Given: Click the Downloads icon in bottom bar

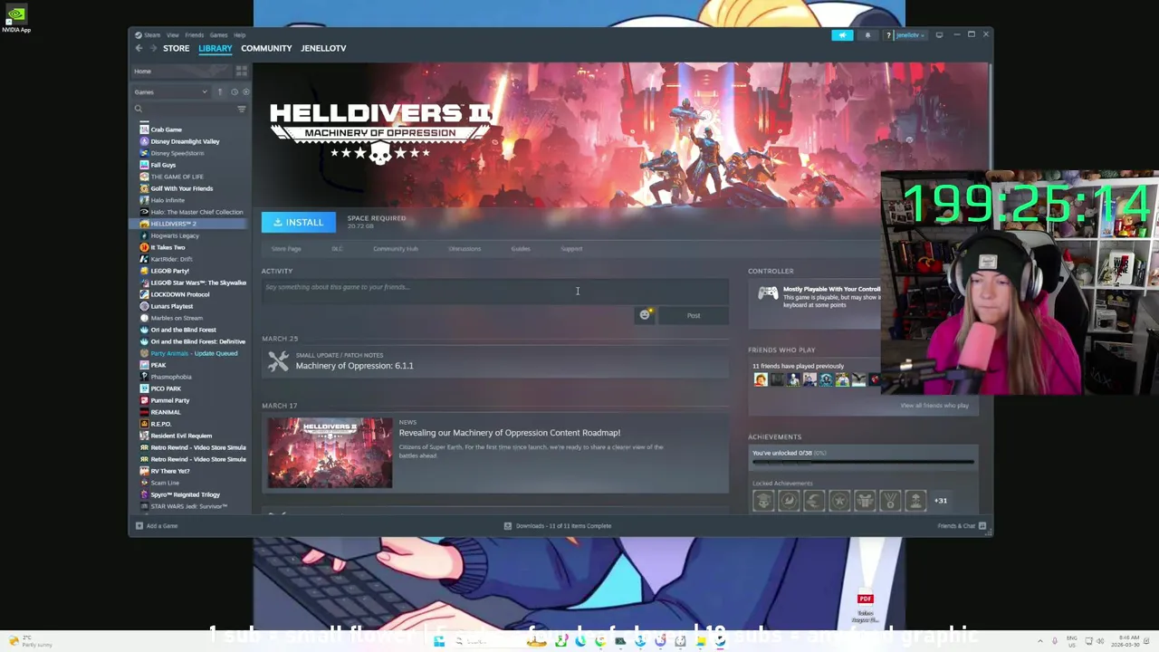Looking at the screenshot, I should point(508,525).
